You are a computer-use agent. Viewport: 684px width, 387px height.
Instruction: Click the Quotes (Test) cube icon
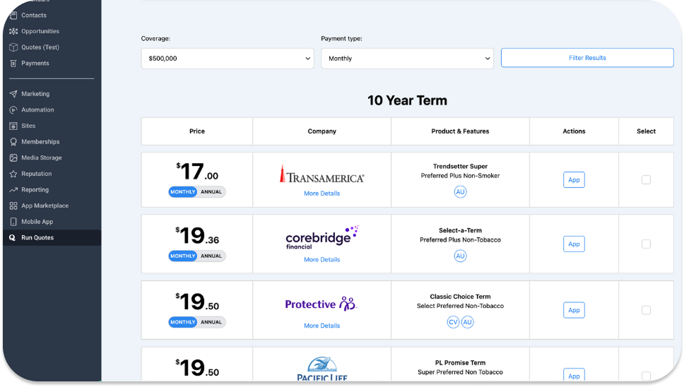13,47
